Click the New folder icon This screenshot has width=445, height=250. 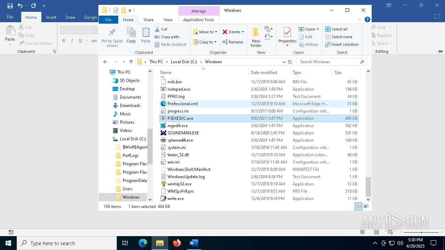pyautogui.click(x=256, y=32)
